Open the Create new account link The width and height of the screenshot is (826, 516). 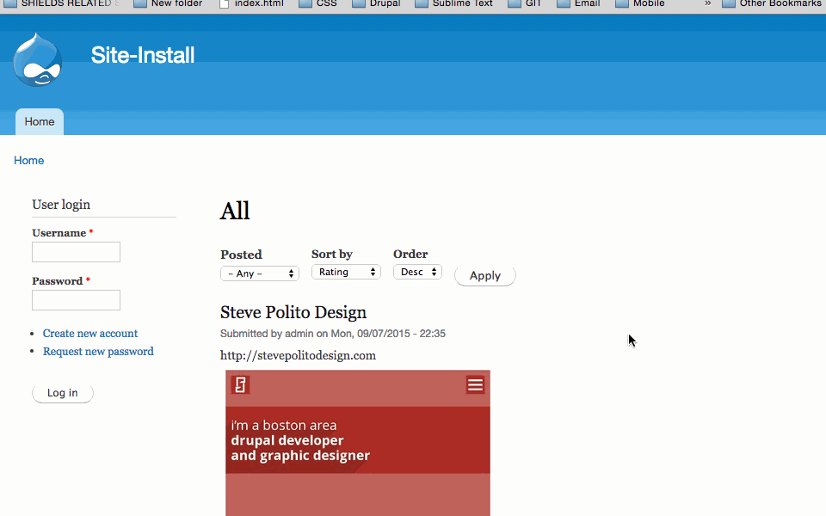pyautogui.click(x=90, y=334)
